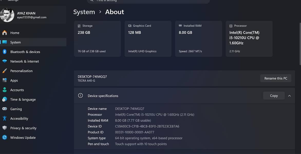The image size is (301, 154).
Task: Click the Wi-Fi network icon
Action: 5,61
